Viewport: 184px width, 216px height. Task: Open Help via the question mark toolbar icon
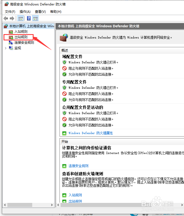pos(29,18)
